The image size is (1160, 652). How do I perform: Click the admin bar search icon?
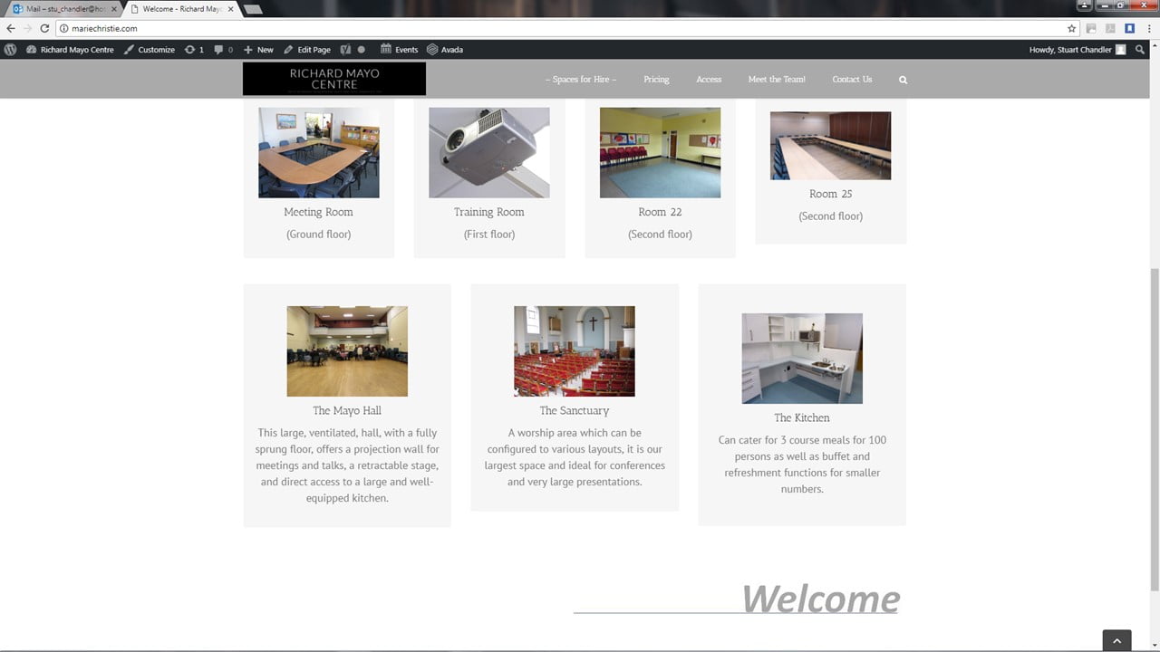1140,50
